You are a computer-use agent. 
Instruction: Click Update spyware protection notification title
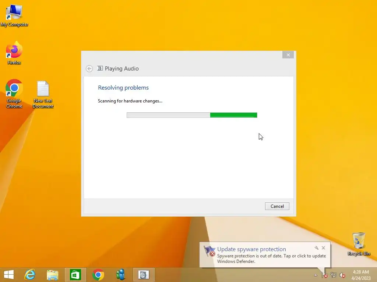click(x=251, y=249)
